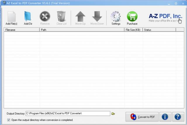Toggle Open the output directory checkbox
The height and width of the screenshot is (125, 187).
(9, 120)
